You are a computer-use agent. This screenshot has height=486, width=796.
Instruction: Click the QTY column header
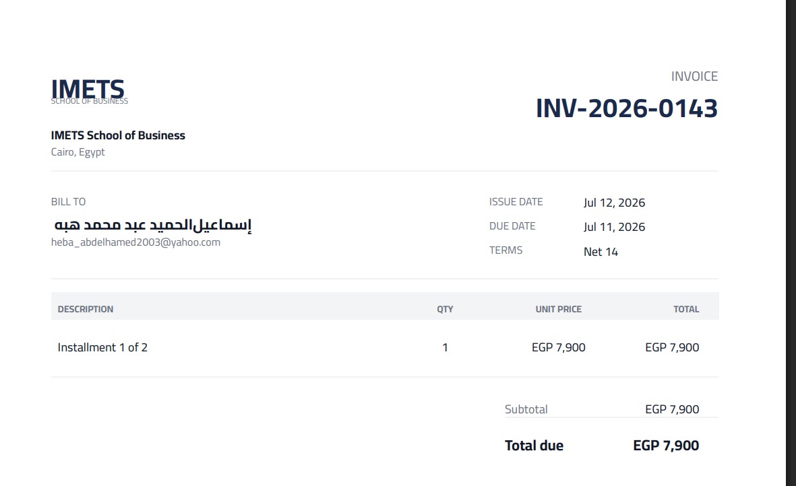445,309
